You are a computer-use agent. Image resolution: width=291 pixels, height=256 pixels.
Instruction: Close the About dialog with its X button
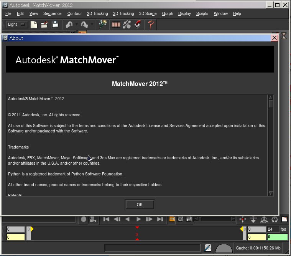click(x=274, y=38)
